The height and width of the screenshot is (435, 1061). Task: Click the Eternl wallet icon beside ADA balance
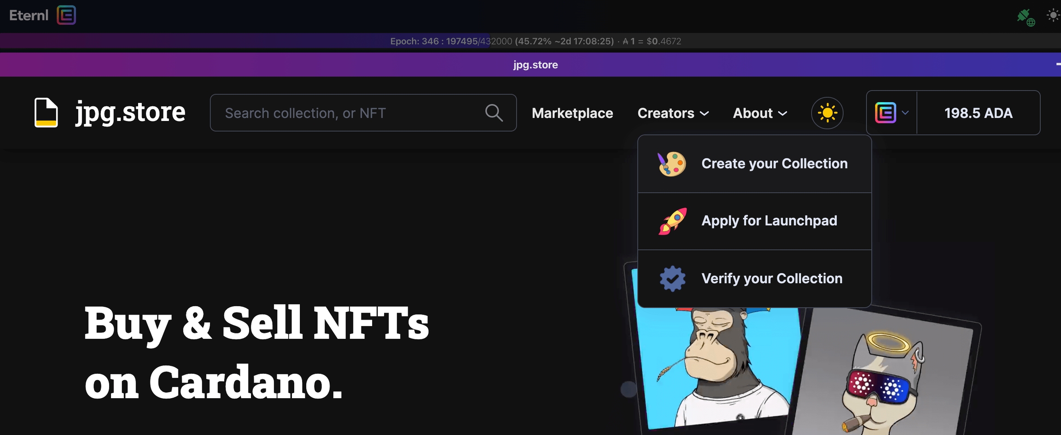click(x=885, y=113)
